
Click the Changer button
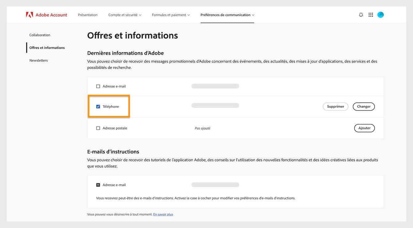pos(364,107)
